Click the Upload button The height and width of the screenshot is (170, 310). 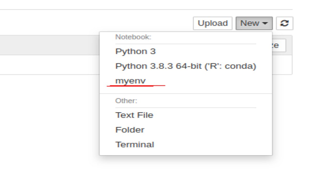tap(212, 23)
